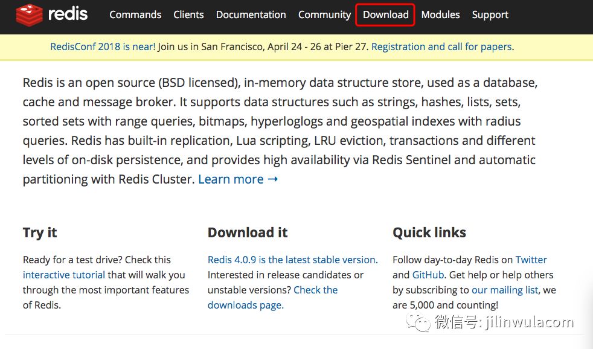Open the Commands menu item
The width and height of the screenshot is (593, 349).
[x=135, y=14]
